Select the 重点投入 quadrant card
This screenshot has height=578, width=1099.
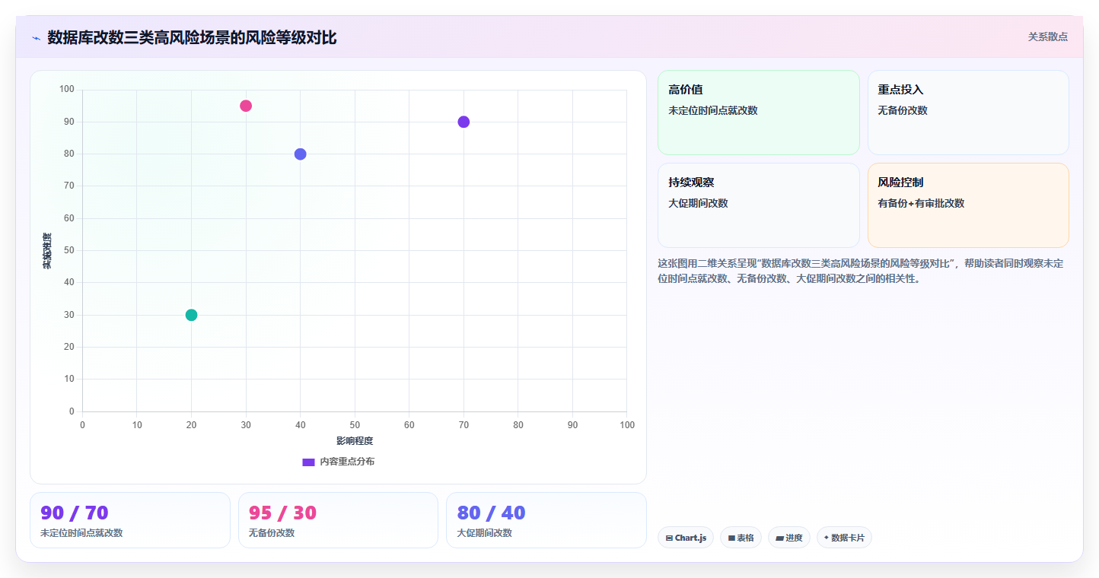968,113
